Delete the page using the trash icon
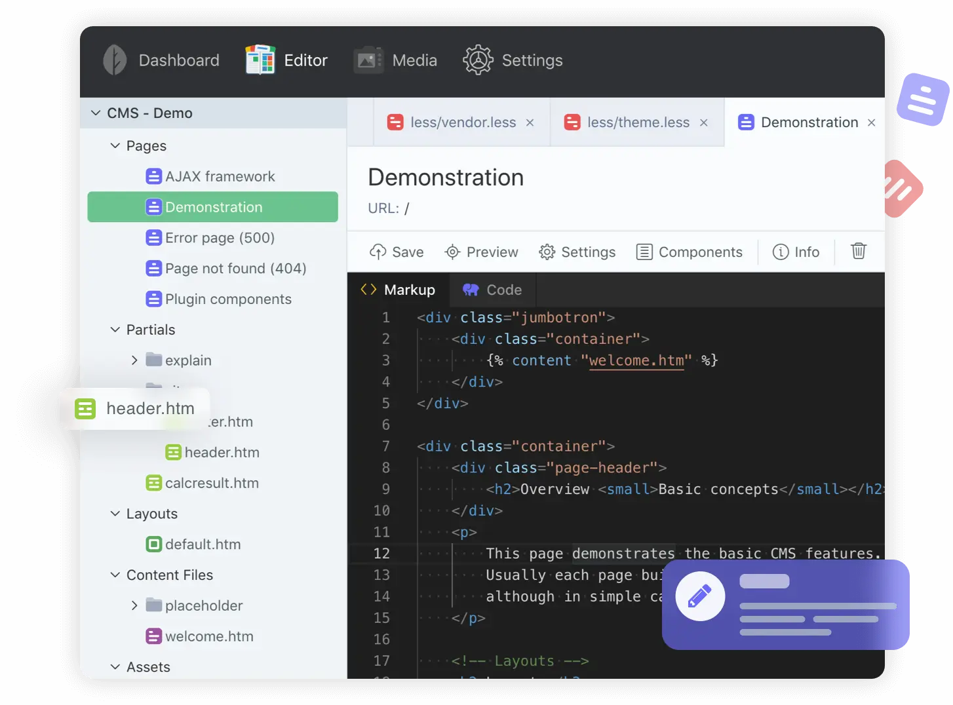 [x=858, y=252]
